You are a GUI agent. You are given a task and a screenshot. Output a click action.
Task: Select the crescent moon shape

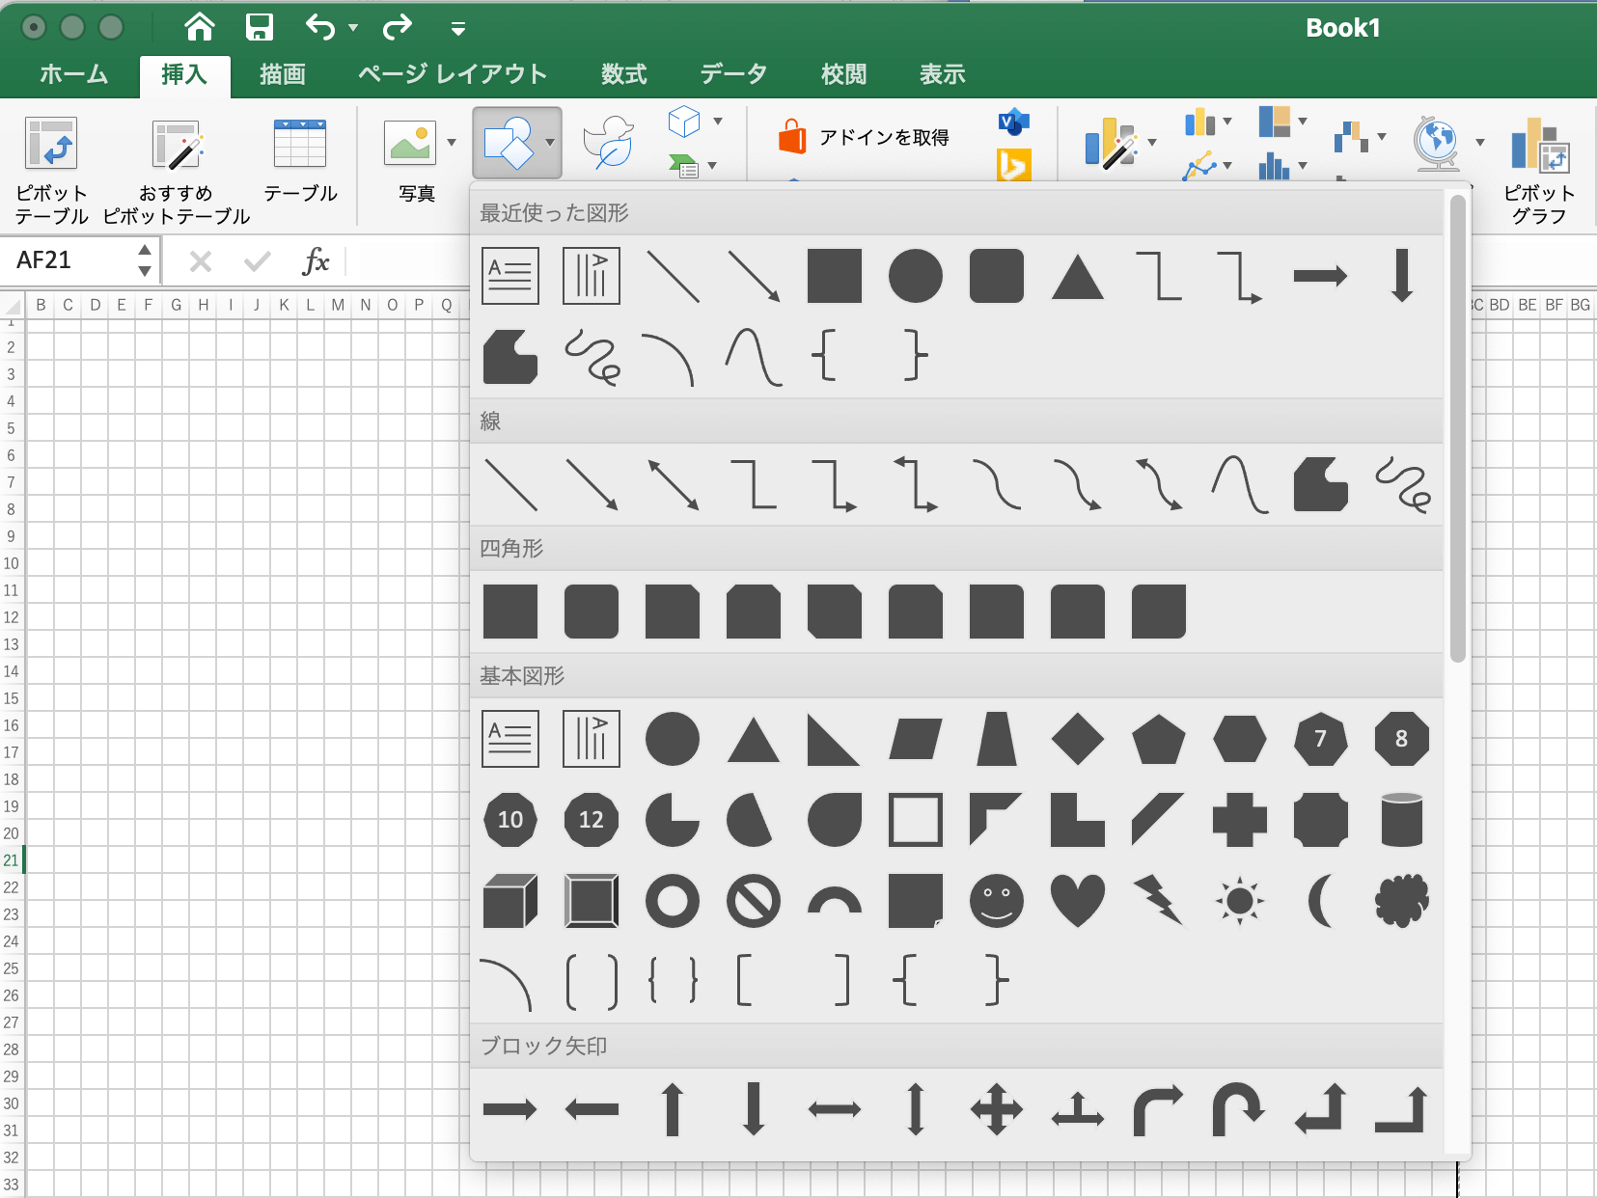click(1321, 901)
